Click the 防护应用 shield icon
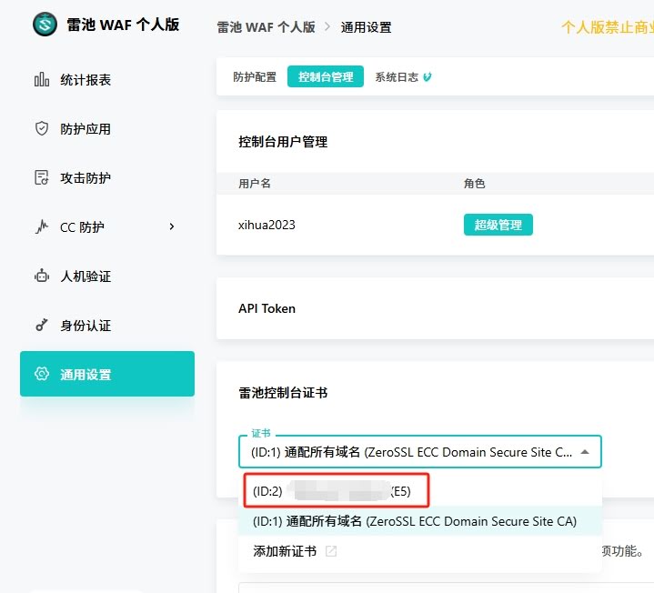Image resolution: width=654 pixels, height=593 pixels. tap(42, 129)
